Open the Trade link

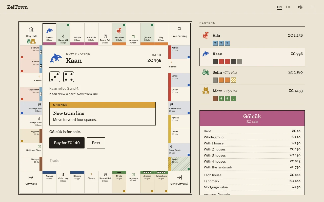coord(54,161)
